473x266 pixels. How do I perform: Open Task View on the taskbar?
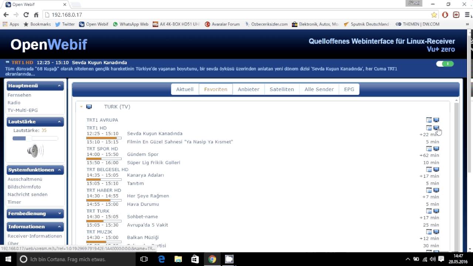coord(144,259)
